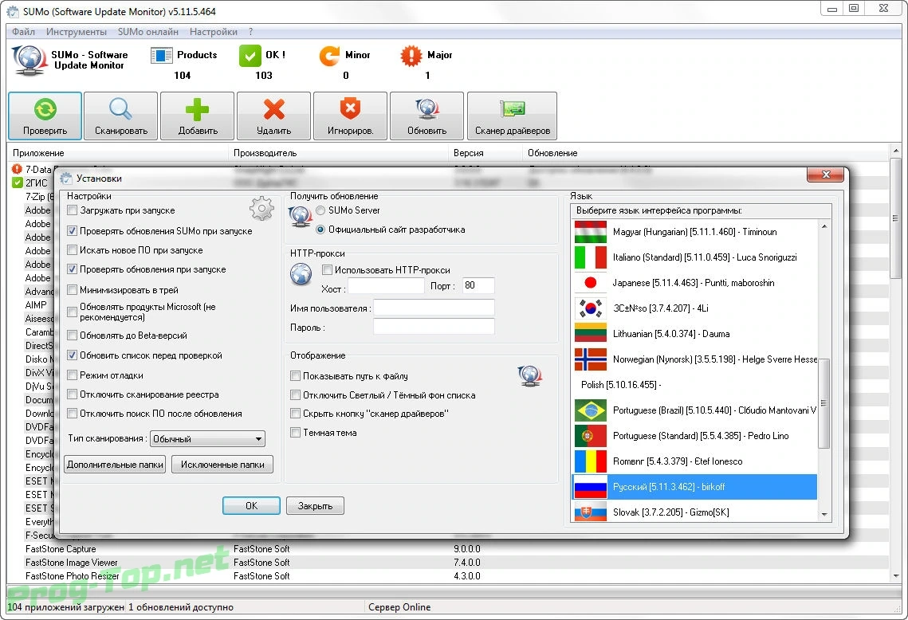Uncheck Проверять обновления SUMo при запуске
This screenshot has height=620, width=908.
point(73,230)
